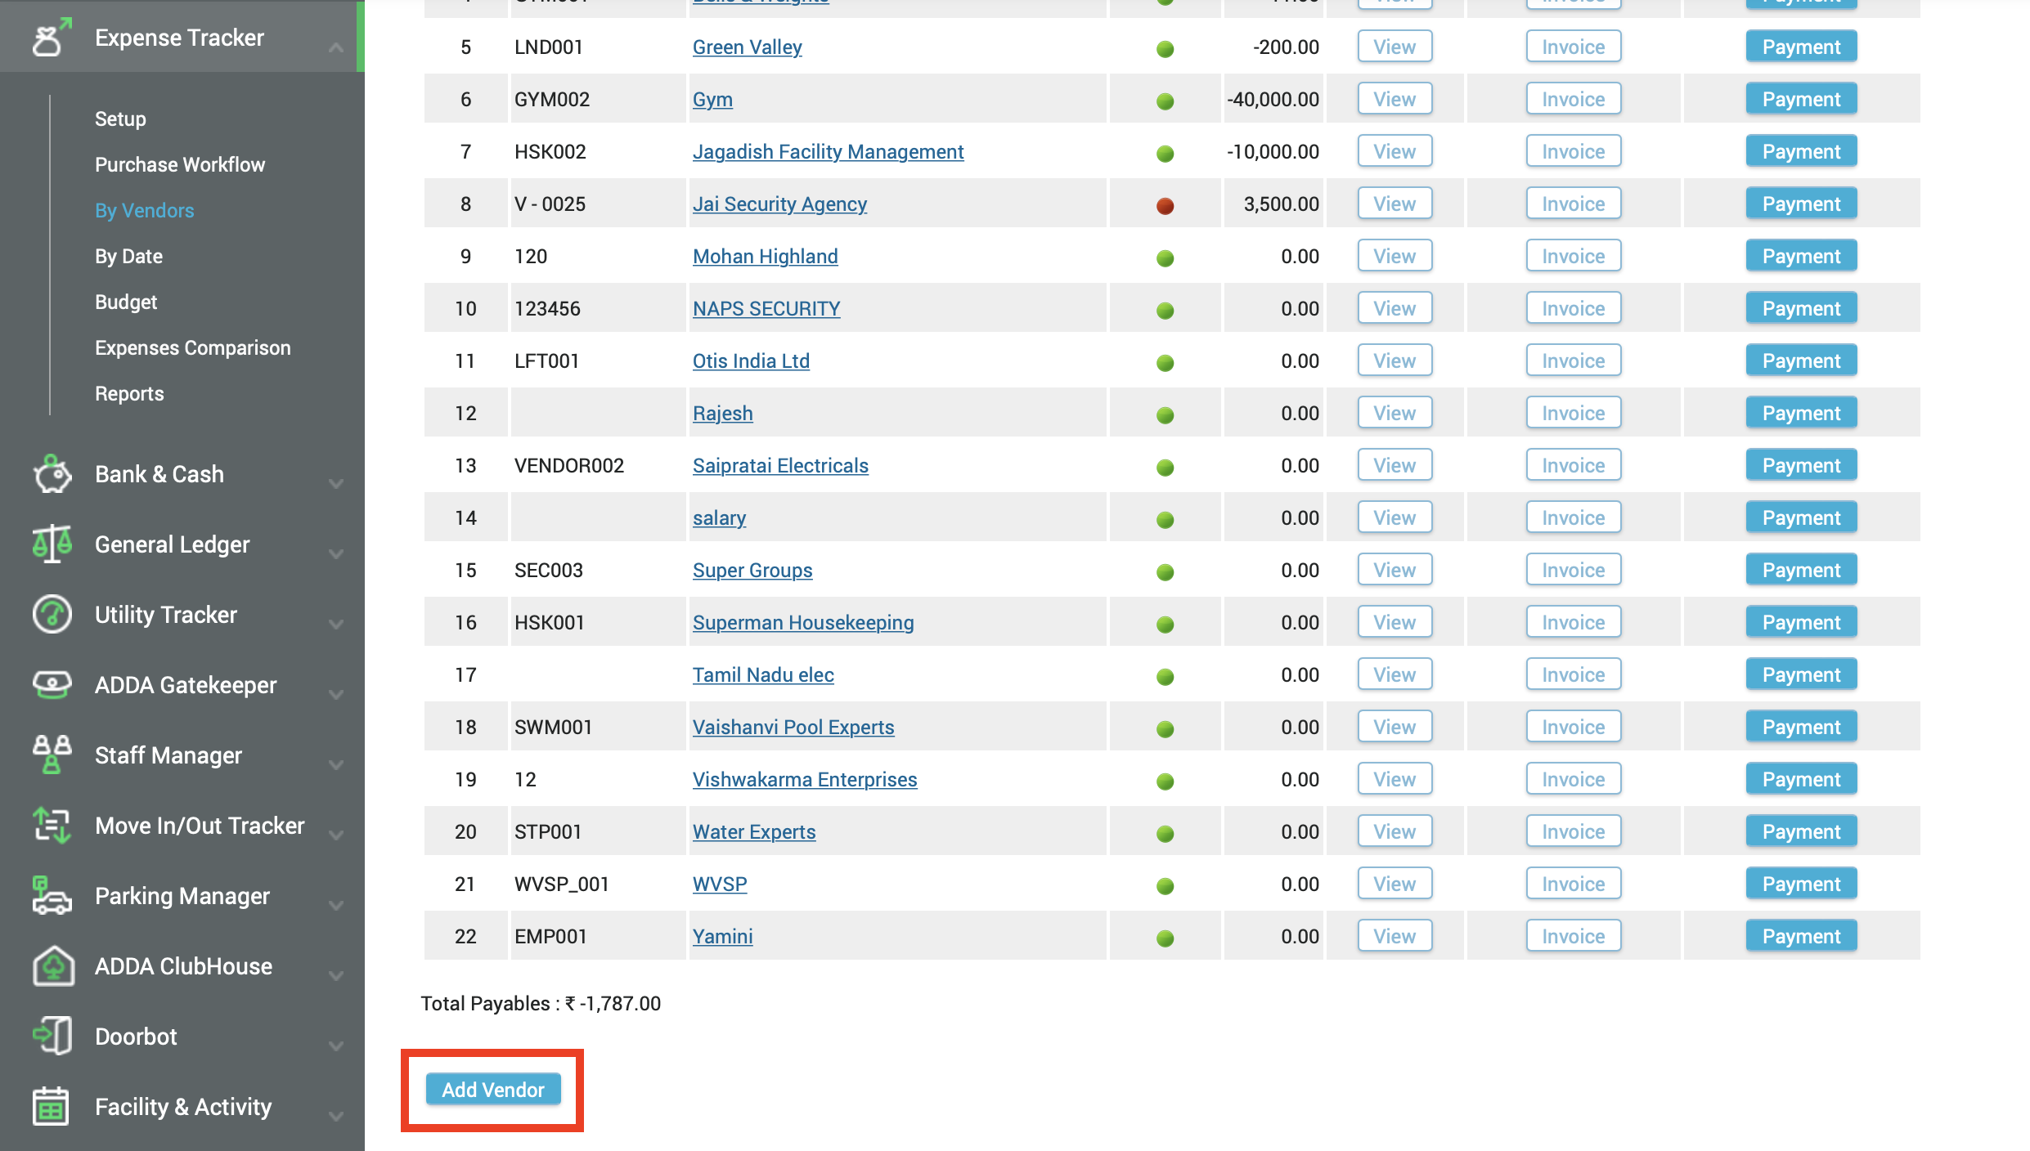2030x1151 pixels.
Task: Open the Purchase Workflow submenu item
Action: (179, 164)
